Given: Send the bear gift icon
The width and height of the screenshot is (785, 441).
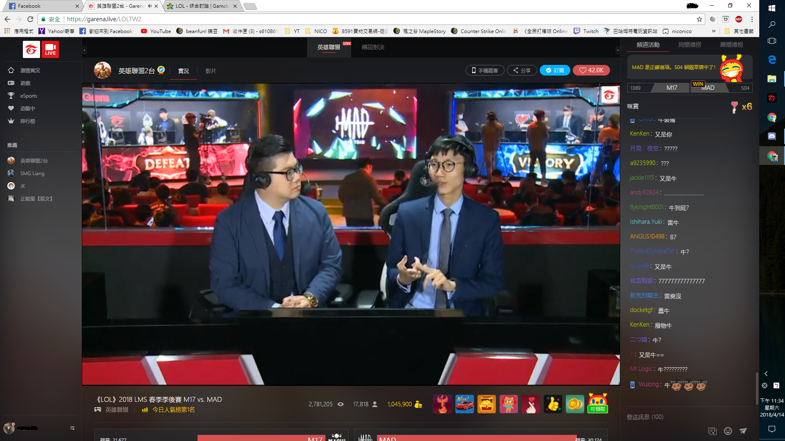Looking at the screenshot, I should [509, 404].
